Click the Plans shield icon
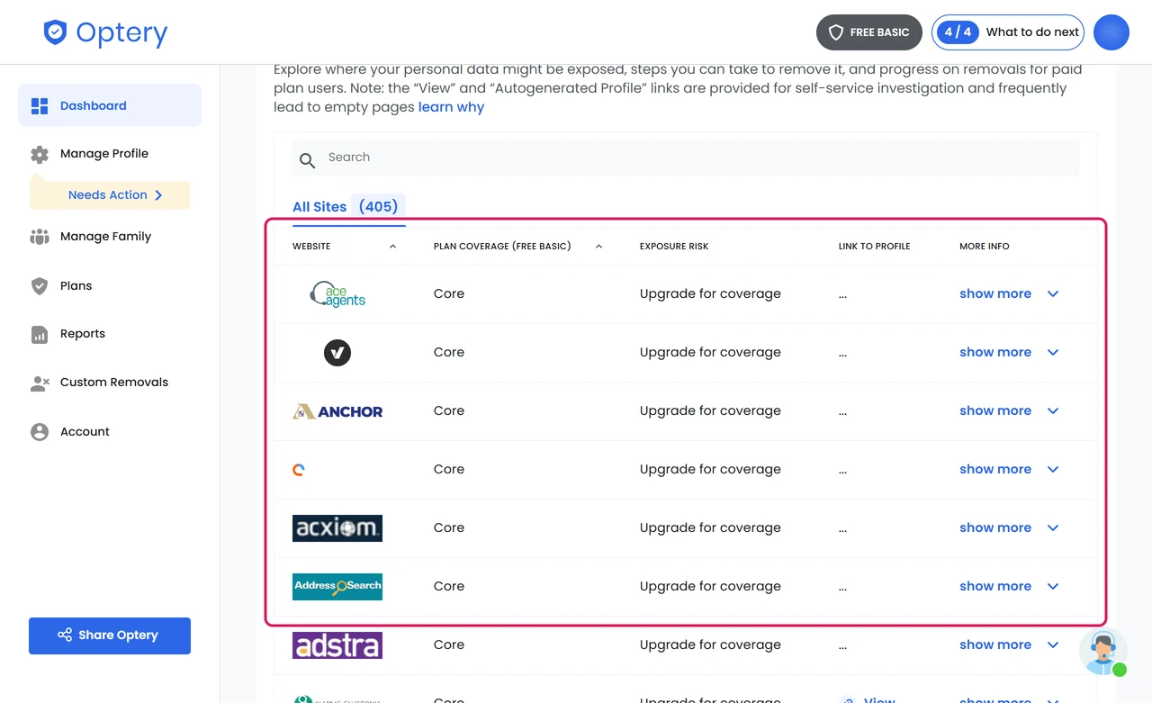1152x703 pixels. tap(40, 286)
